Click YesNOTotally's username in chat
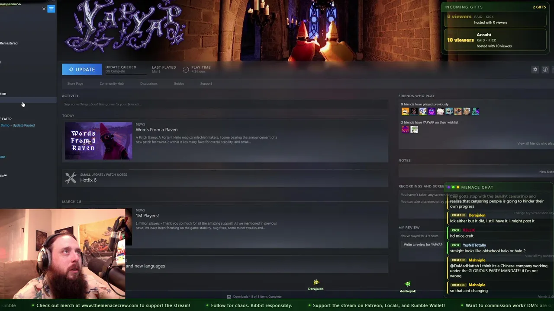 [474, 245]
